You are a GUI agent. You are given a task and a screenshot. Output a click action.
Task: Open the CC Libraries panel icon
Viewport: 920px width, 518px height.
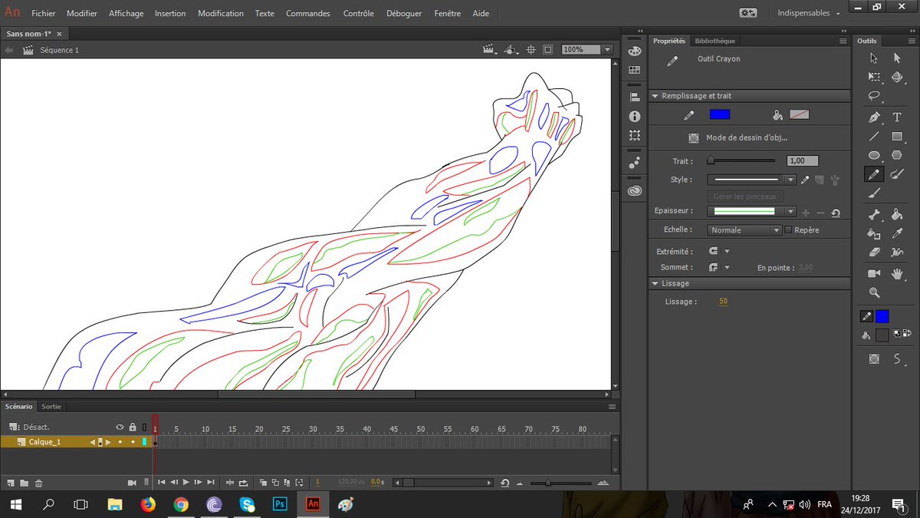[x=634, y=191]
